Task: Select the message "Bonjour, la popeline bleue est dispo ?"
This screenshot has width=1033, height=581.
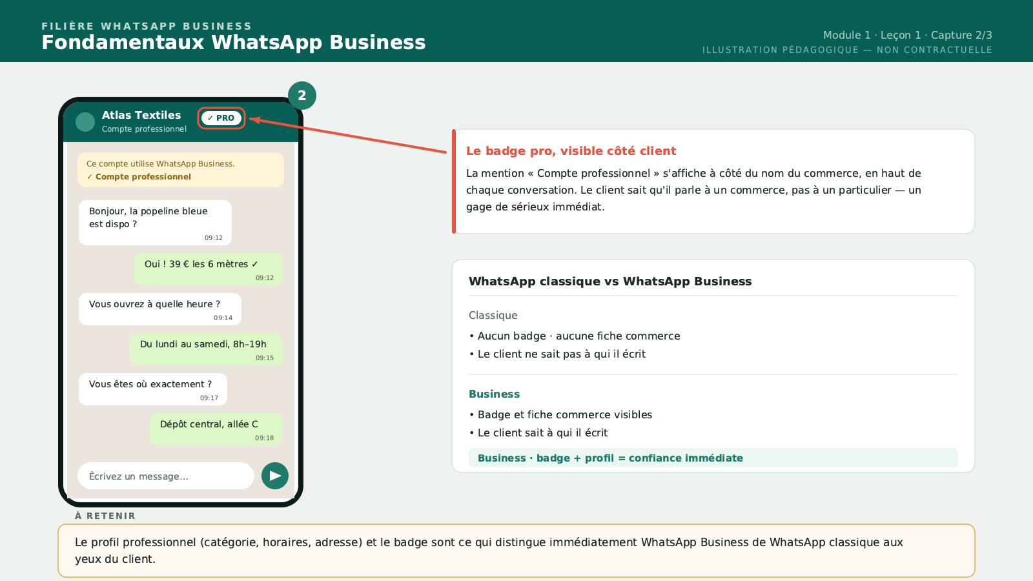Action: tap(155, 223)
